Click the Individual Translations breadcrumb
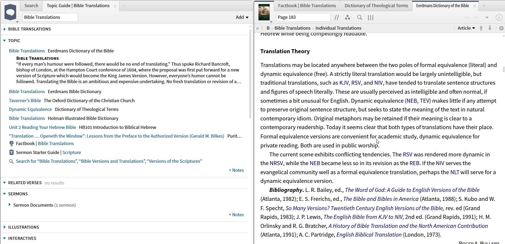Image resolution: width=505 pixels, height=244 pixels. click(338, 28)
